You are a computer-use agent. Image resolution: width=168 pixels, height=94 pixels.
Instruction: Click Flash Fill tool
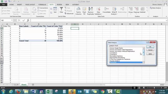pos(84,11)
